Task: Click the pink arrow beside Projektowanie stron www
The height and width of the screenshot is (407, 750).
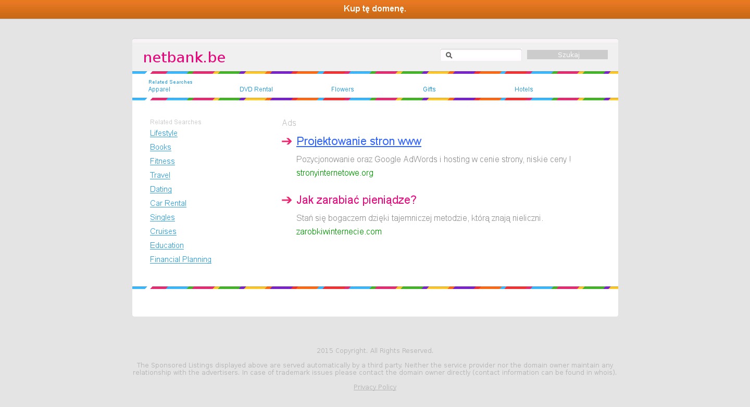Action: pos(286,141)
